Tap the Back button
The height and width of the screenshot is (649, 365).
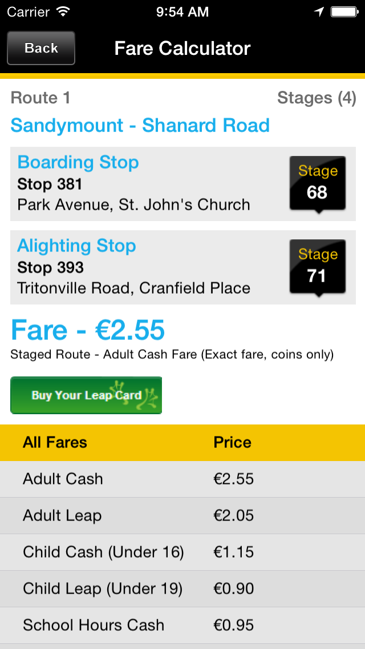[41, 48]
